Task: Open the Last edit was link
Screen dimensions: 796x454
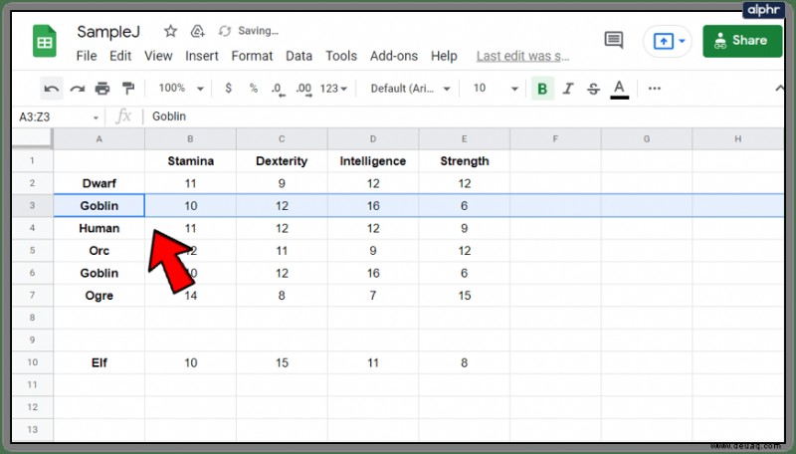Action: [522, 56]
